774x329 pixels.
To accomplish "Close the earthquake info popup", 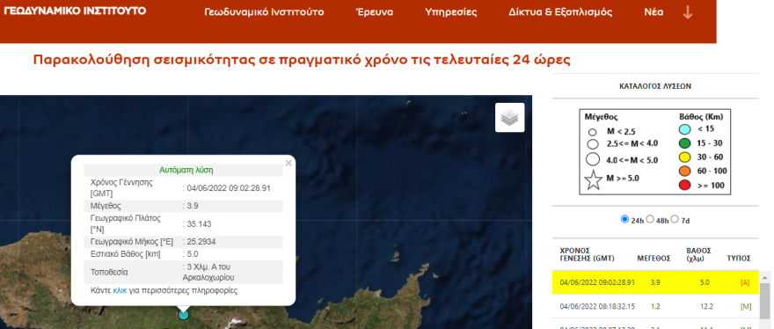I will pos(288,163).
